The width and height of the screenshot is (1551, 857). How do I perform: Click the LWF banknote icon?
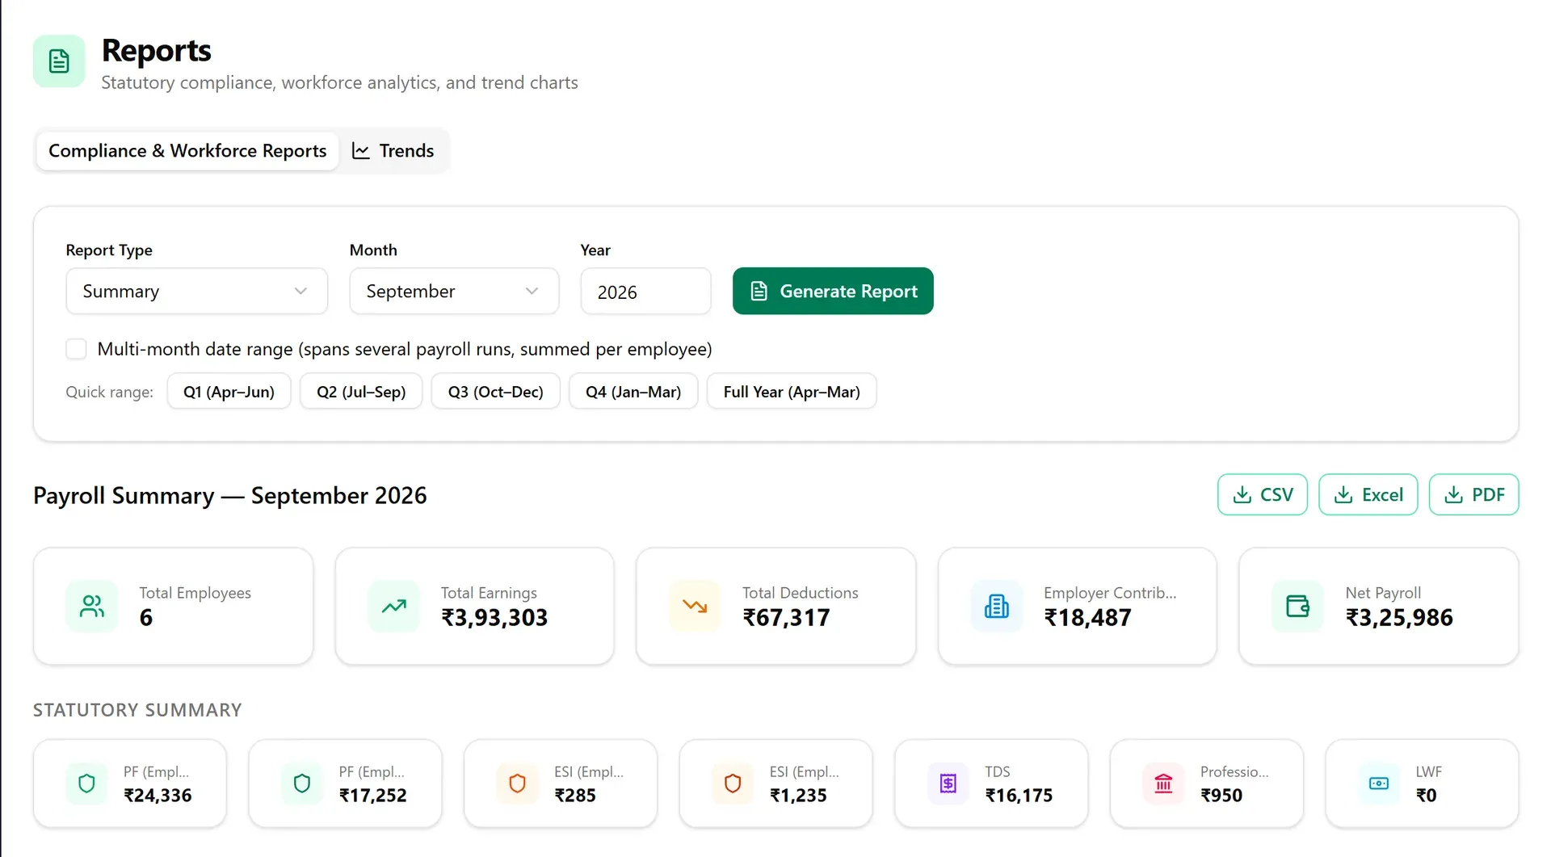point(1379,783)
